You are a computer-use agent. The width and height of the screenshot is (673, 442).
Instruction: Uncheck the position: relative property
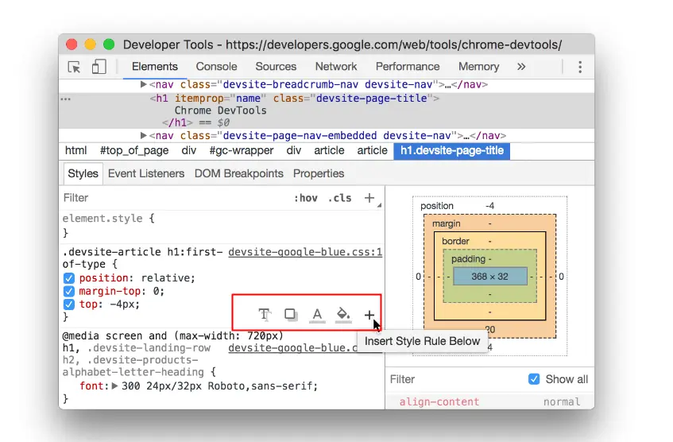(x=68, y=278)
